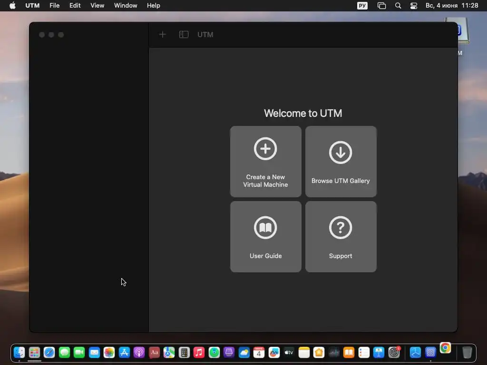
Task: Click Create a New Virtual Machine
Action: click(x=265, y=162)
